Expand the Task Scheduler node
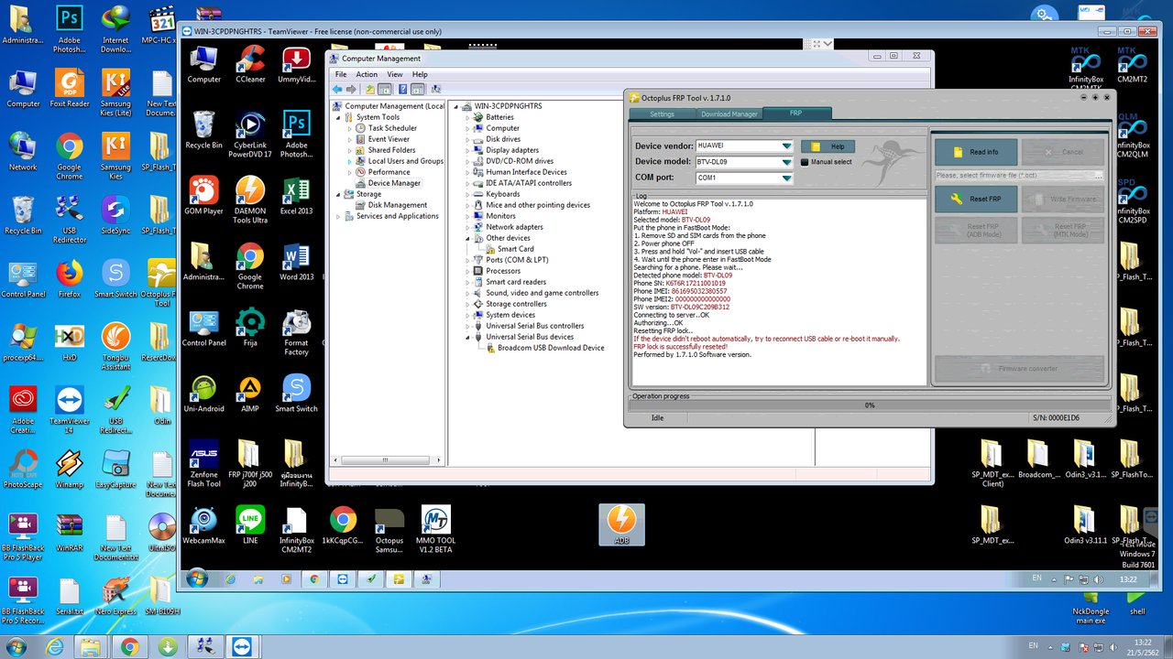This screenshot has width=1173, height=659. (x=350, y=128)
